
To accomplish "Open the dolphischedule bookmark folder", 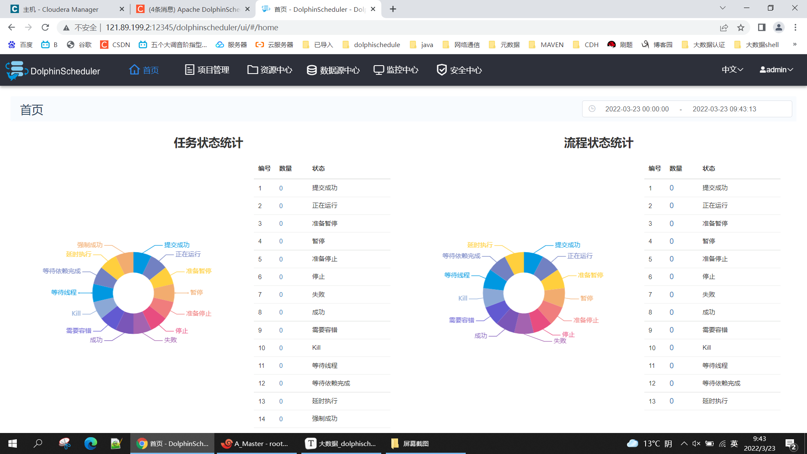I will (x=372, y=45).
